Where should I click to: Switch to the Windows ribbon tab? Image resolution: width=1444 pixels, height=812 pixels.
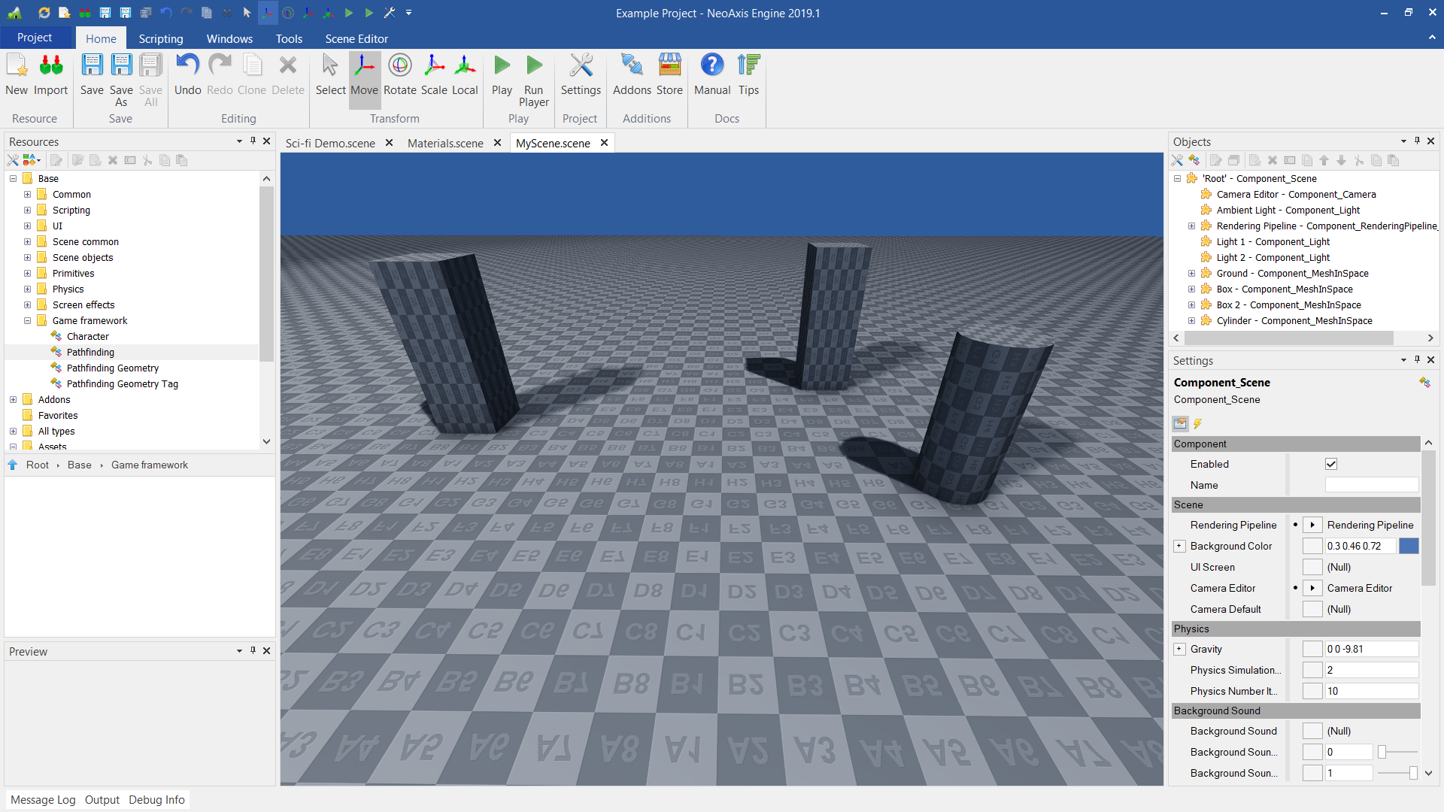(x=229, y=38)
